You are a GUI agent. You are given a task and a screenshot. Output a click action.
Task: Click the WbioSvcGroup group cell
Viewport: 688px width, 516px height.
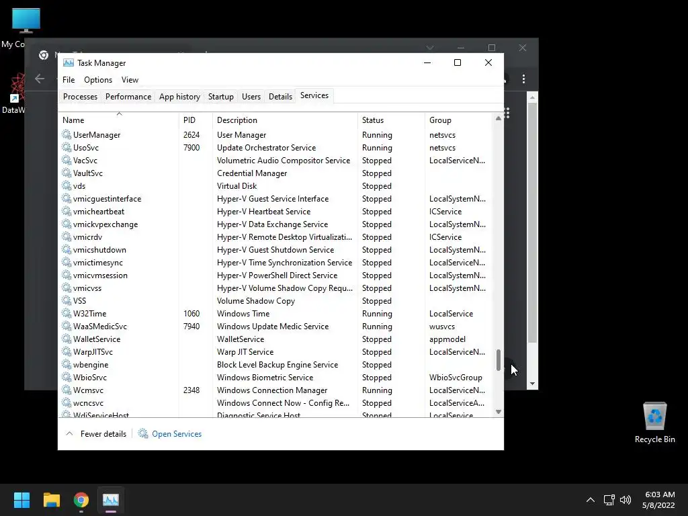(x=456, y=377)
